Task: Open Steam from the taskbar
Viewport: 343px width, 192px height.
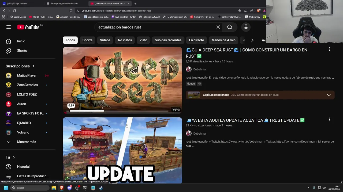Action: pos(101,188)
